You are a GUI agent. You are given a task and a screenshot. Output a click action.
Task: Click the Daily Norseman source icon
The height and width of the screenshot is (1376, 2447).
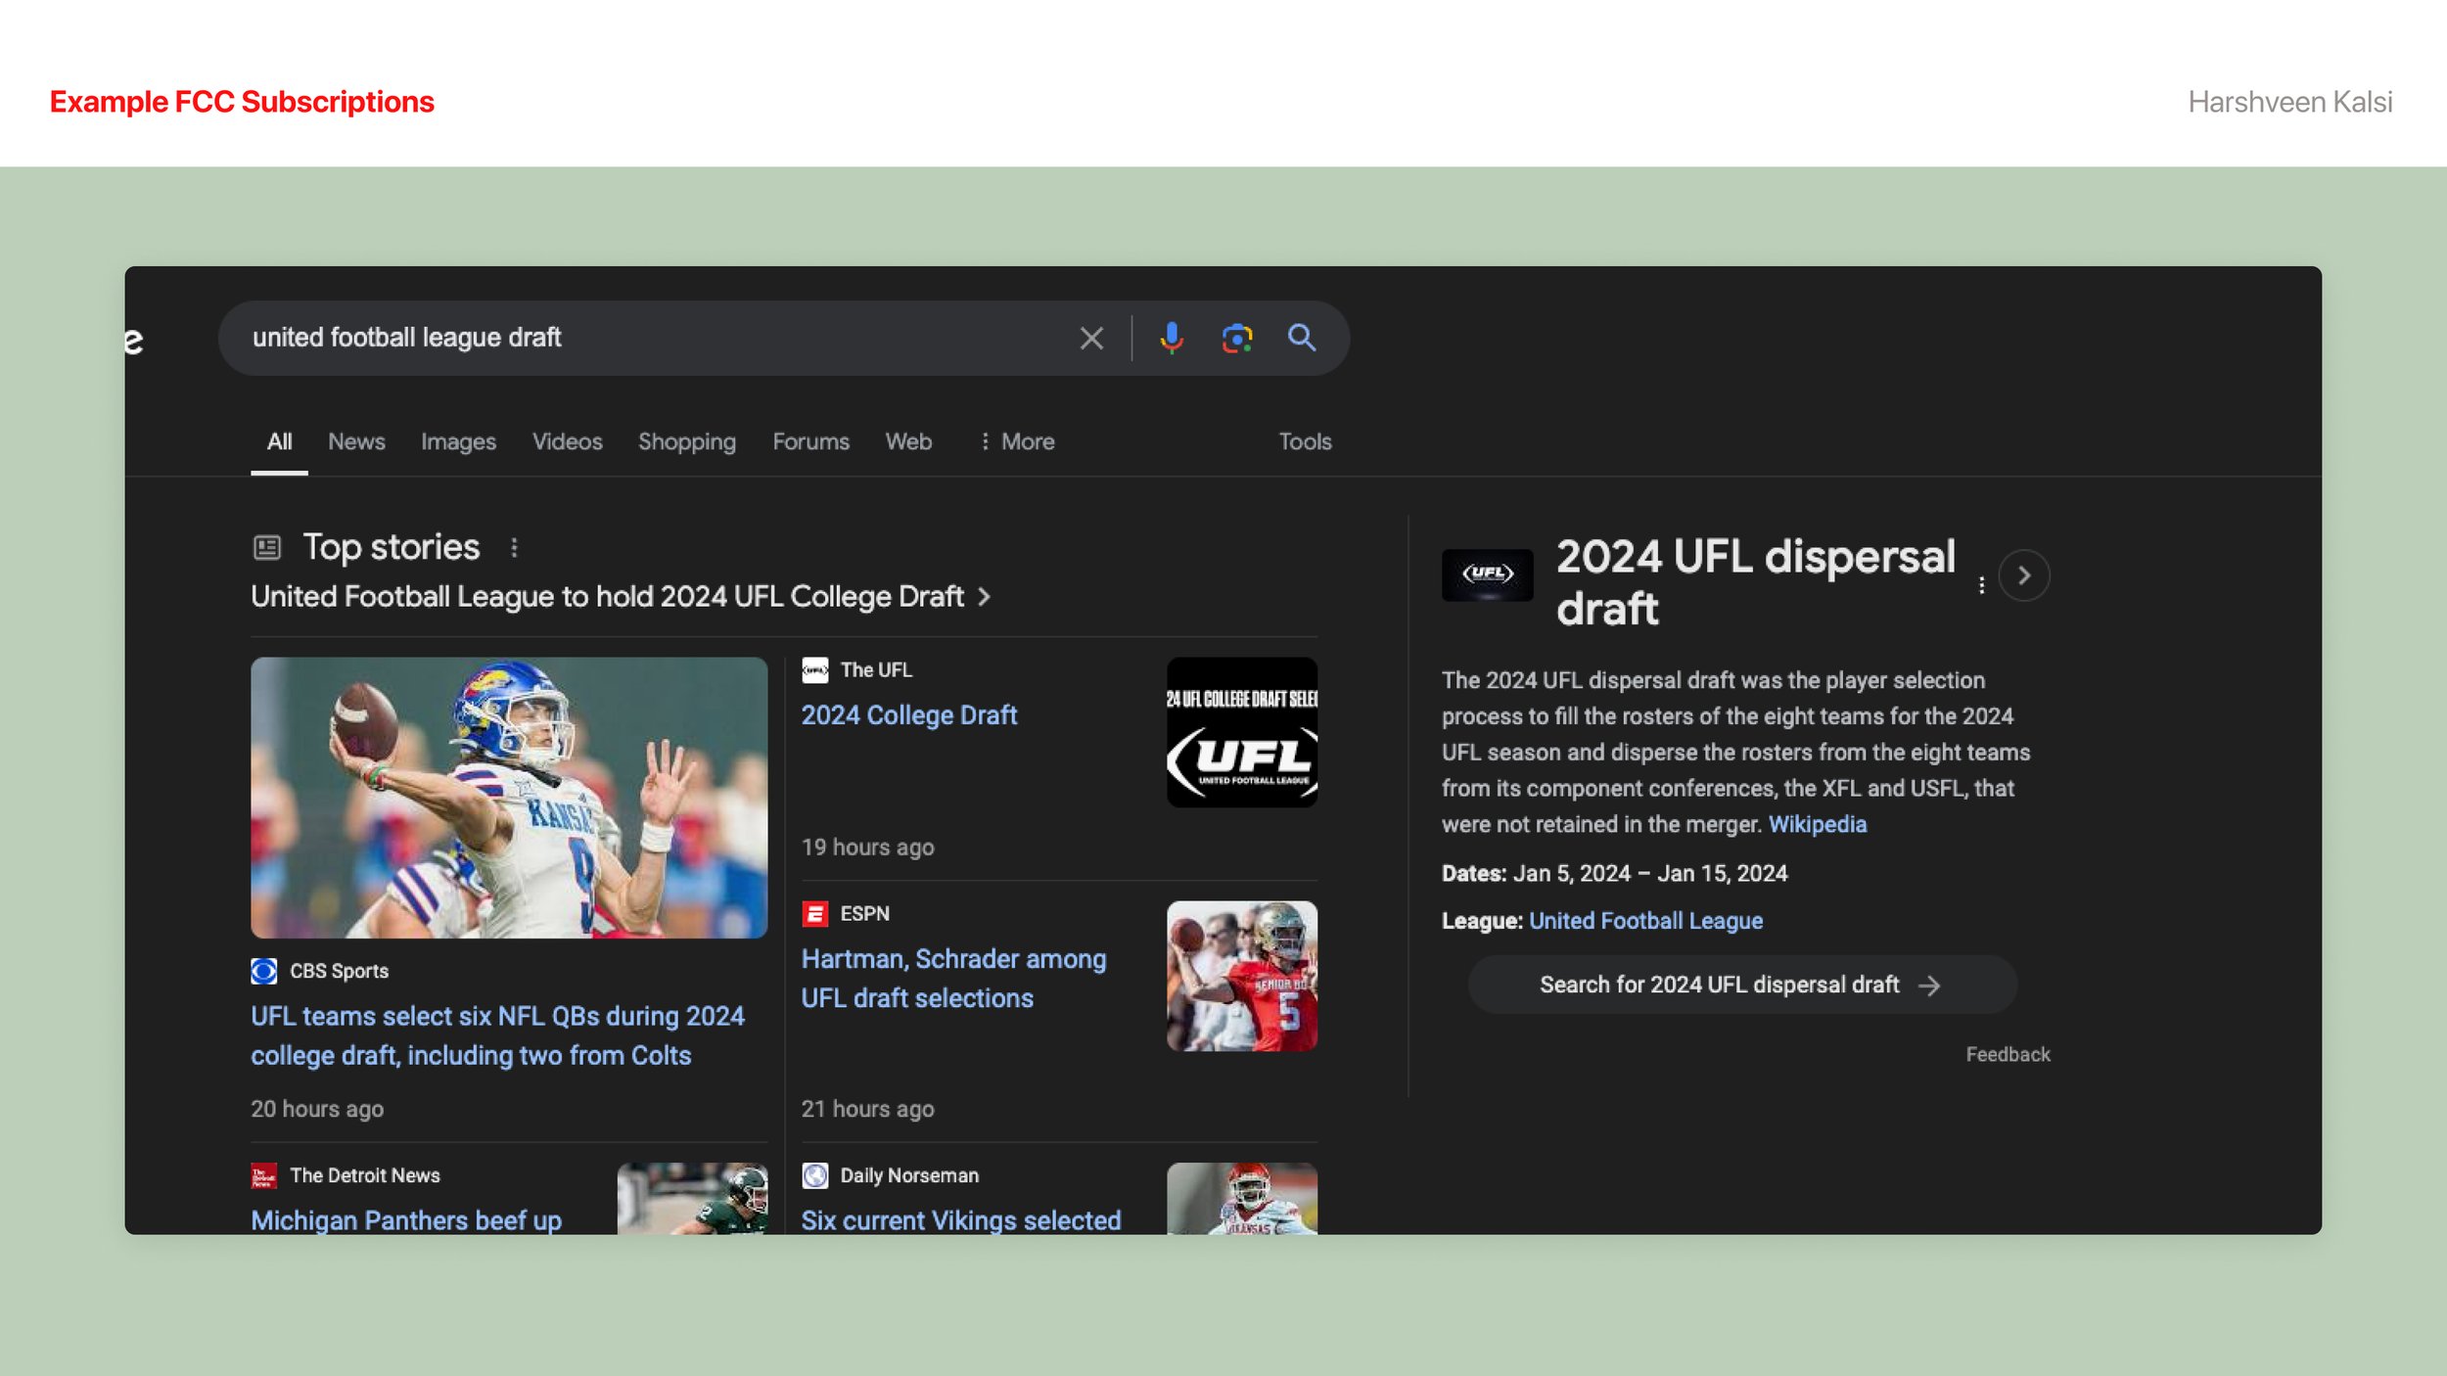tap(814, 1175)
